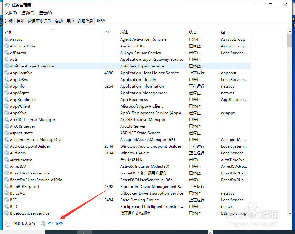Screen dimensions: 295x234
Task: Switch to the 启动 tab
Action: (58, 21)
